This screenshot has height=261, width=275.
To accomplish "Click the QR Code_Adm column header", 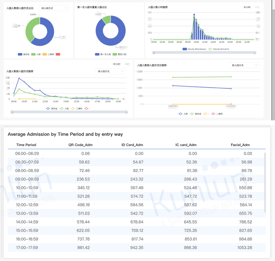I will 80,145.
